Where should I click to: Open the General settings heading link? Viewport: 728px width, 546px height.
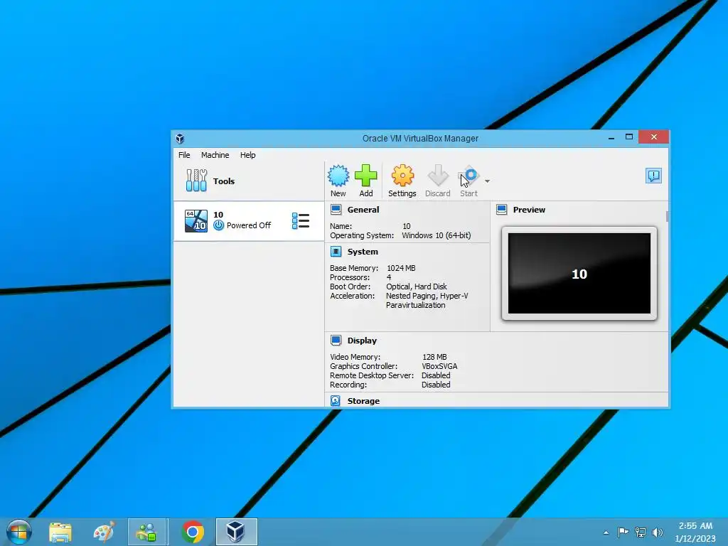click(x=363, y=210)
